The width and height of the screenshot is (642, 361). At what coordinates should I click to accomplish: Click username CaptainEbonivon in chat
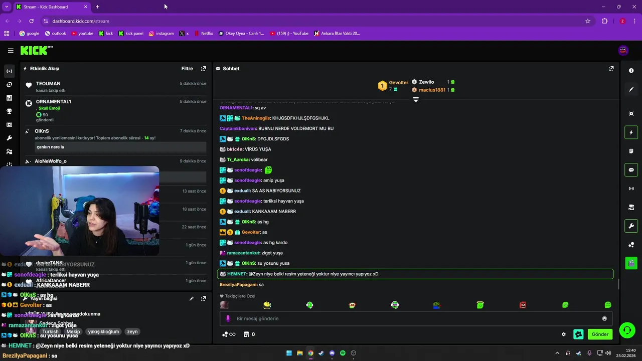point(238,128)
